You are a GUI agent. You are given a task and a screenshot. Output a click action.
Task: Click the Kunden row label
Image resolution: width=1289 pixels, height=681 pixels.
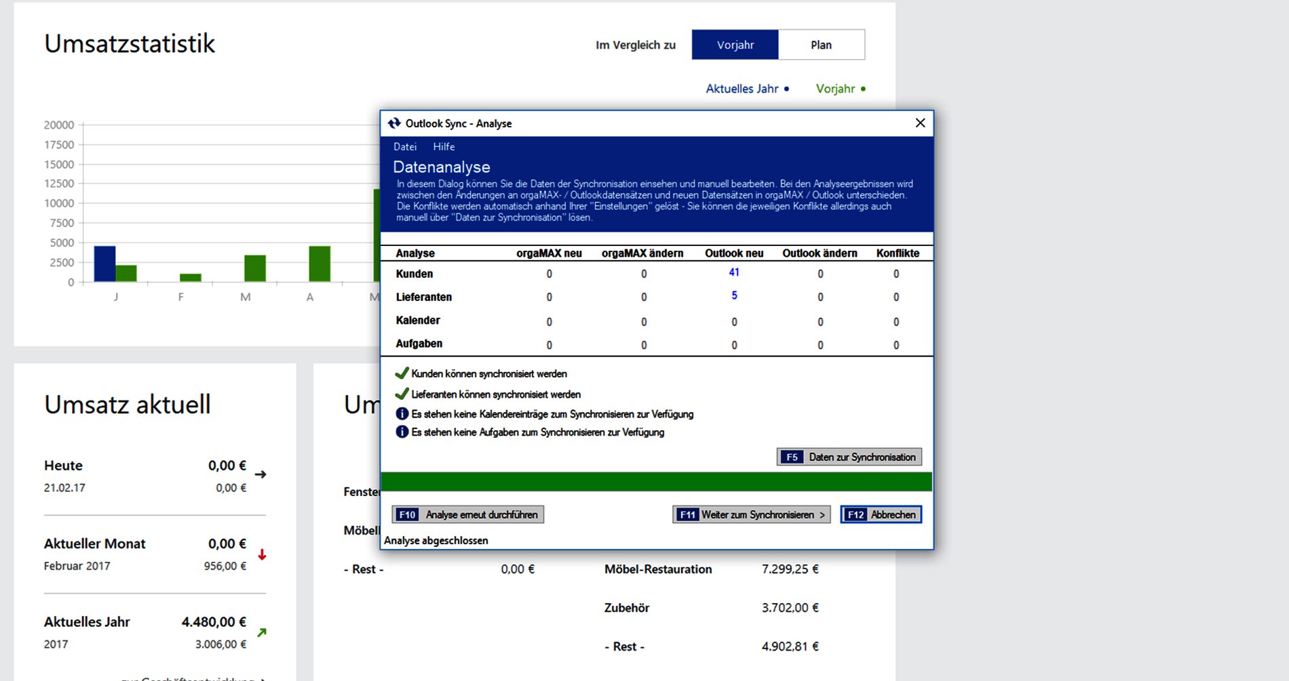414,274
